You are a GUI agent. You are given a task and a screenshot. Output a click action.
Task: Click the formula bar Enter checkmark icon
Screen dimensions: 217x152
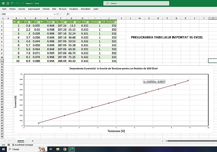(x=64, y=14)
